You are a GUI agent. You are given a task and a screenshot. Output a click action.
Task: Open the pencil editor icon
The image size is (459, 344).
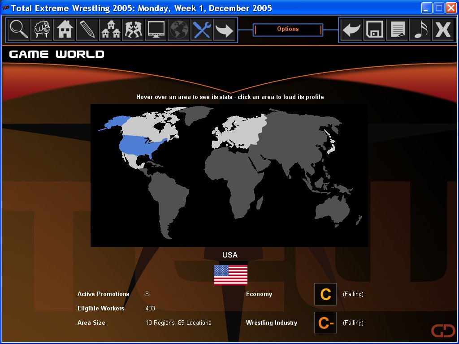pos(87,30)
